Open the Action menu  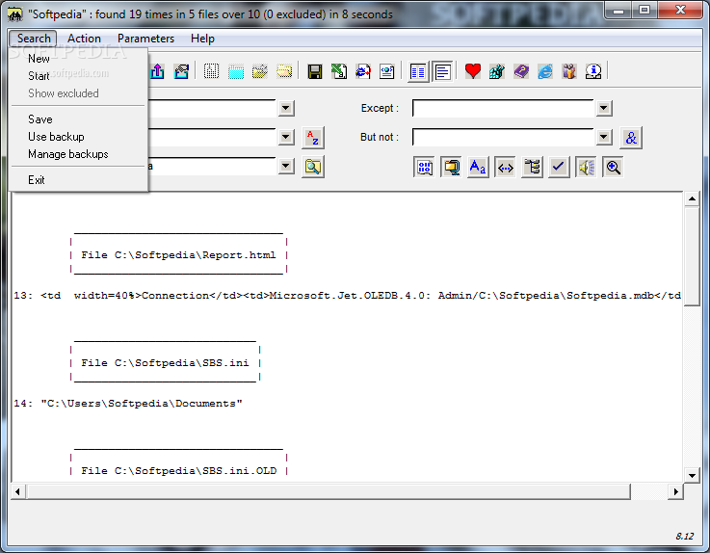coord(84,39)
